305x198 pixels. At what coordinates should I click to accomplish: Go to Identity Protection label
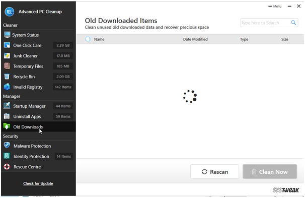[31, 157]
